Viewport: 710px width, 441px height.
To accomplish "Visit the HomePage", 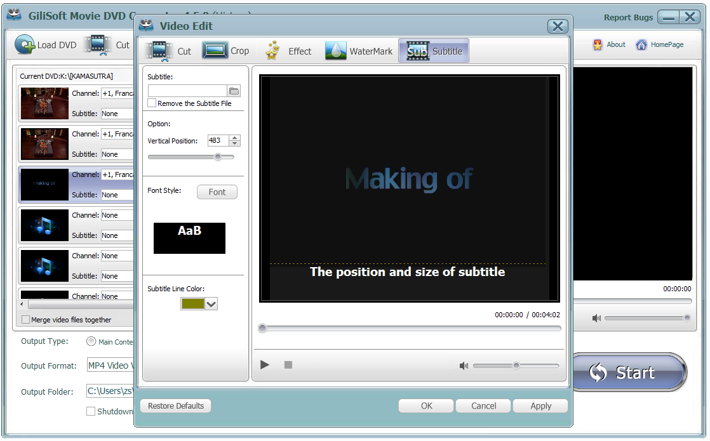I will tap(660, 44).
